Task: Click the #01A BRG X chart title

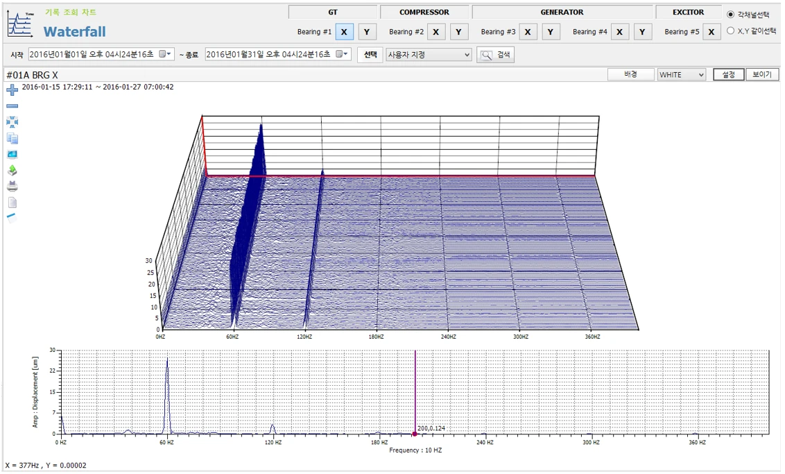Action: (32, 75)
